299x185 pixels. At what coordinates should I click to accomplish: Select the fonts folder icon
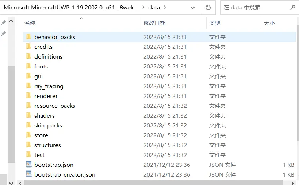click(28, 66)
